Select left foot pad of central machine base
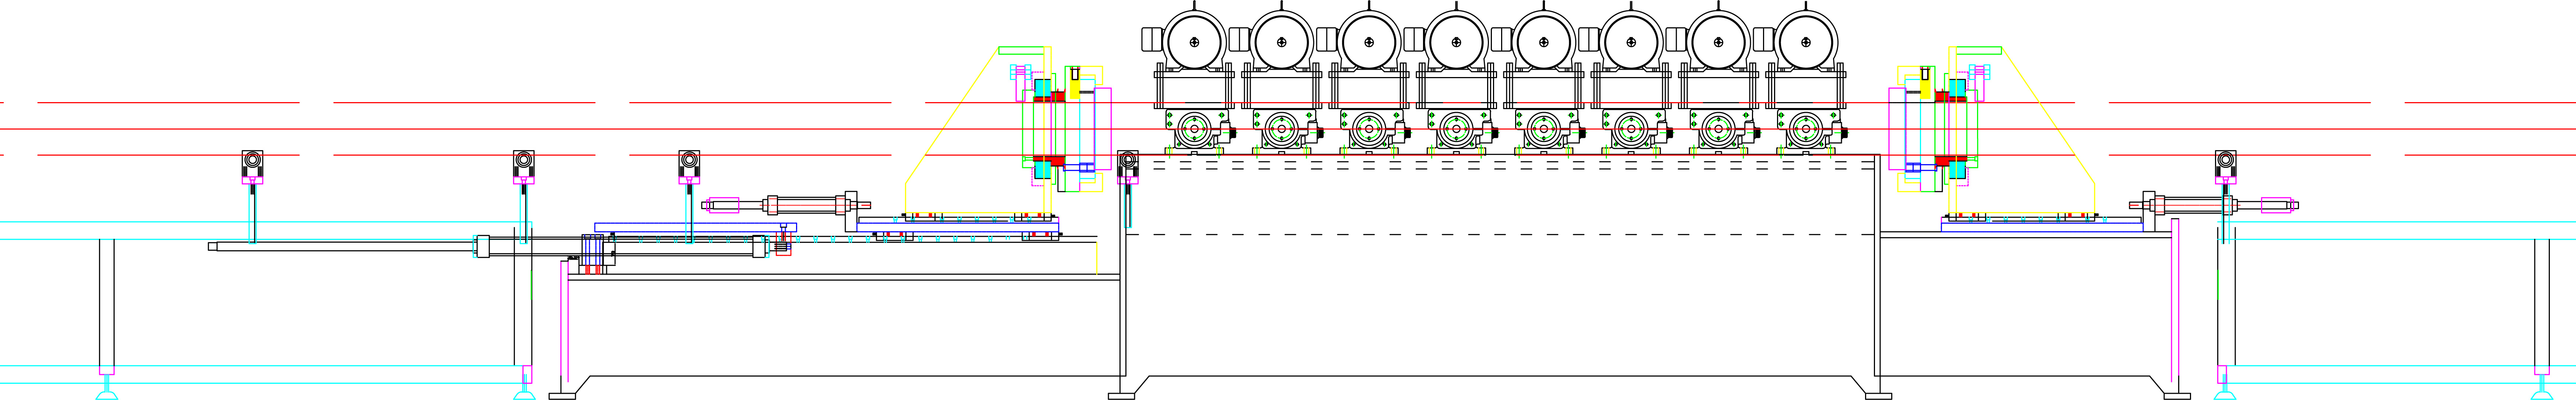 [1121, 396]
